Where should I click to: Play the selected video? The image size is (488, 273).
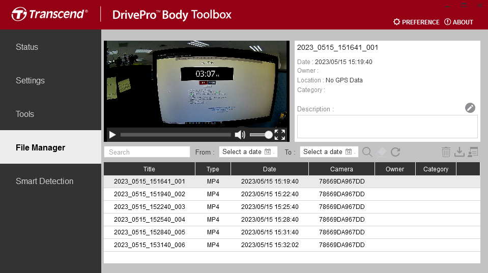click(112, 135)
